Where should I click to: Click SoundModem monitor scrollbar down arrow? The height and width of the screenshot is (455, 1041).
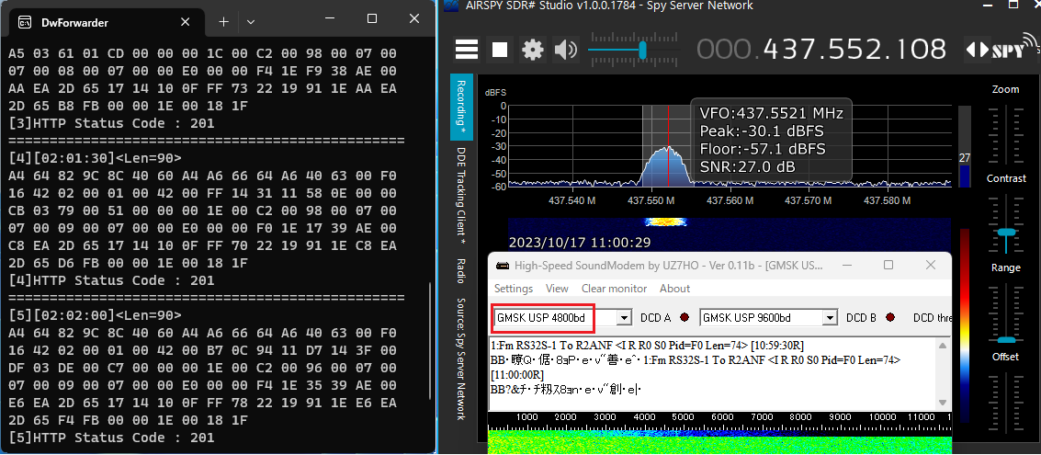coord(942,404)
